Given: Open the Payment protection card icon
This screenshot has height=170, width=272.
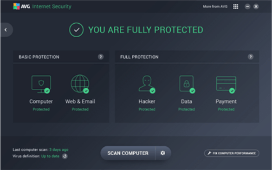Looking at the screenshot, I should pyautogui.click(x=226, y=85).
